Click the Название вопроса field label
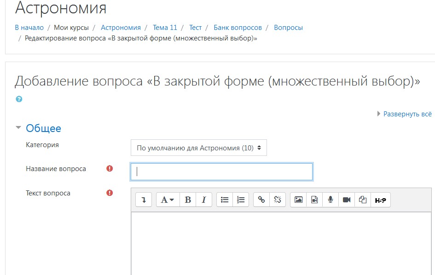 click(56, 169)
